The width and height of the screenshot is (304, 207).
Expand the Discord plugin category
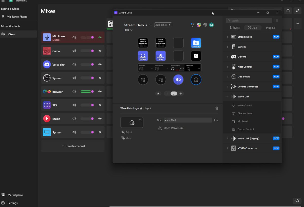pos(227,57)
